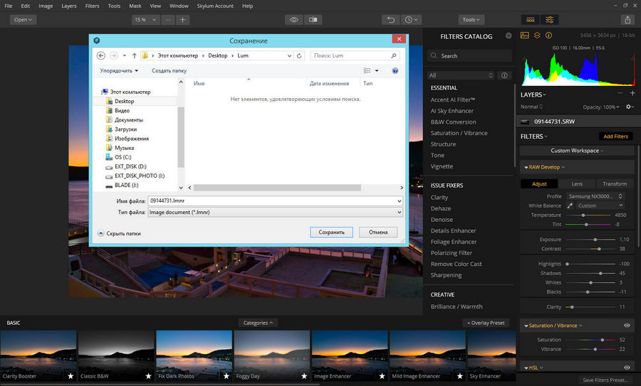The height and width of the screenshot is (386, 641).
Task: Remove layer with the minus icon
Action: tap(620, 93)
